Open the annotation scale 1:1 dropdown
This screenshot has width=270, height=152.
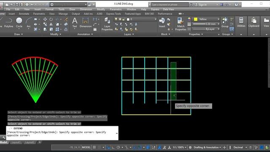pyautogui.click(x=179, y=147)
